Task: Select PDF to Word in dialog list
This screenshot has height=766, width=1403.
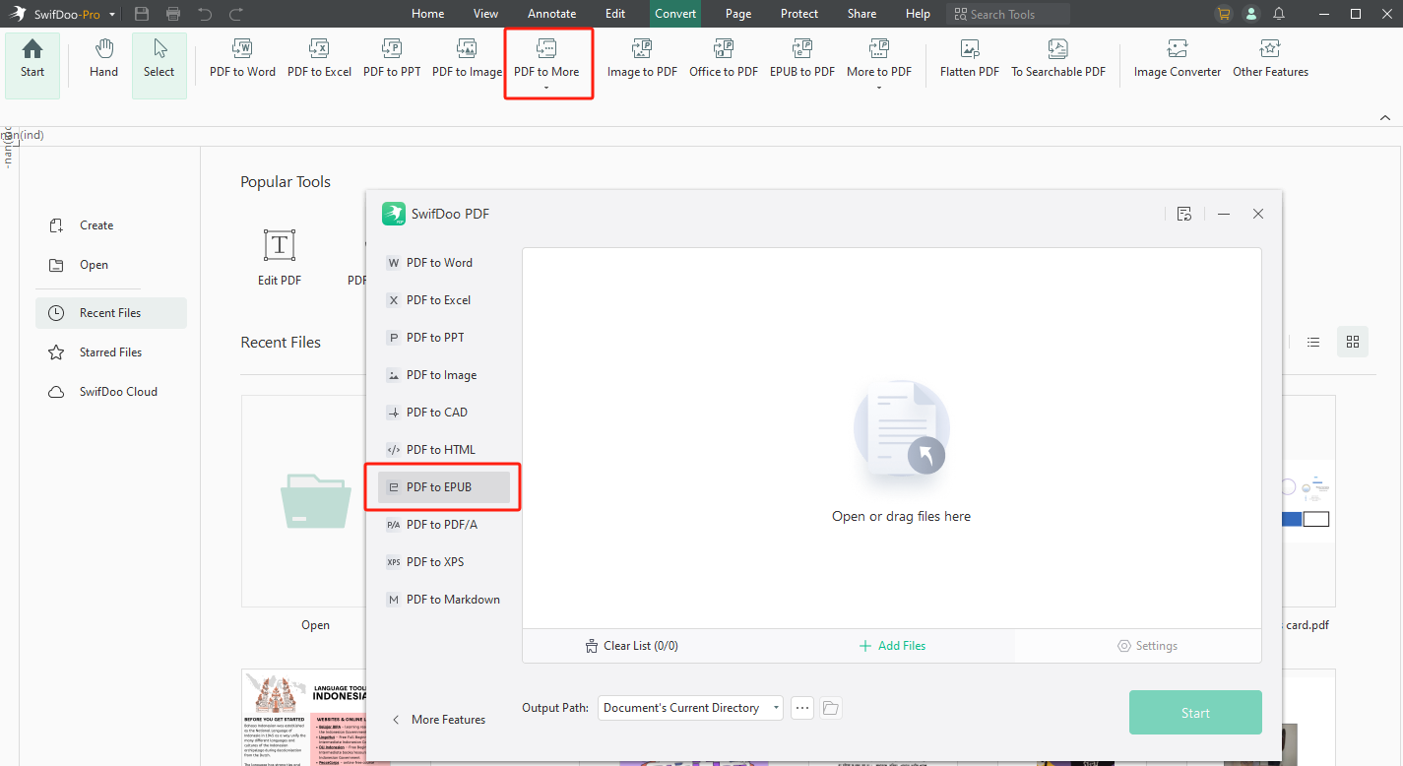Action: (440, 263)
